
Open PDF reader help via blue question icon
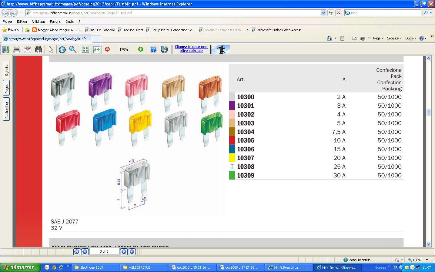click(x=153, y=49)
